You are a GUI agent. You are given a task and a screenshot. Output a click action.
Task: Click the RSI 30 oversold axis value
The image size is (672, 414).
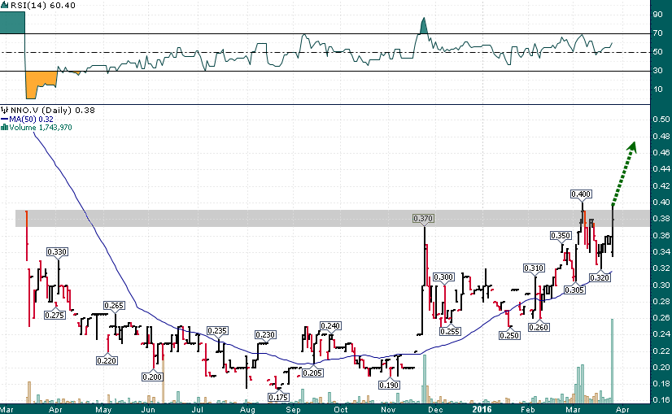tap(657, 70)
